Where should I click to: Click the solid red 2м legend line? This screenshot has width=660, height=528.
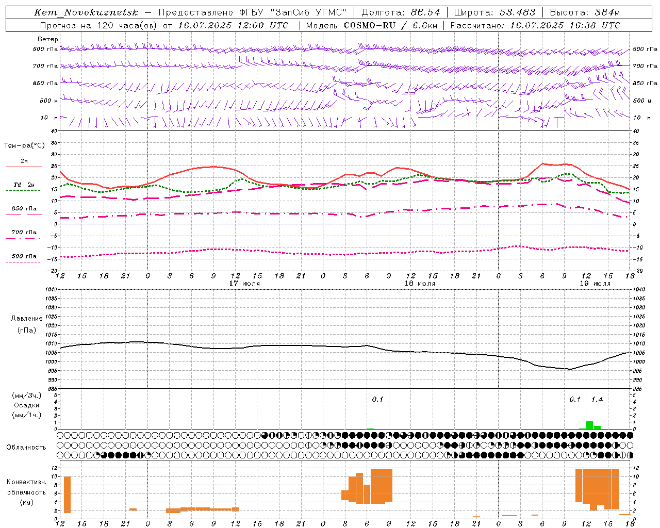click(x=24, y=167)
